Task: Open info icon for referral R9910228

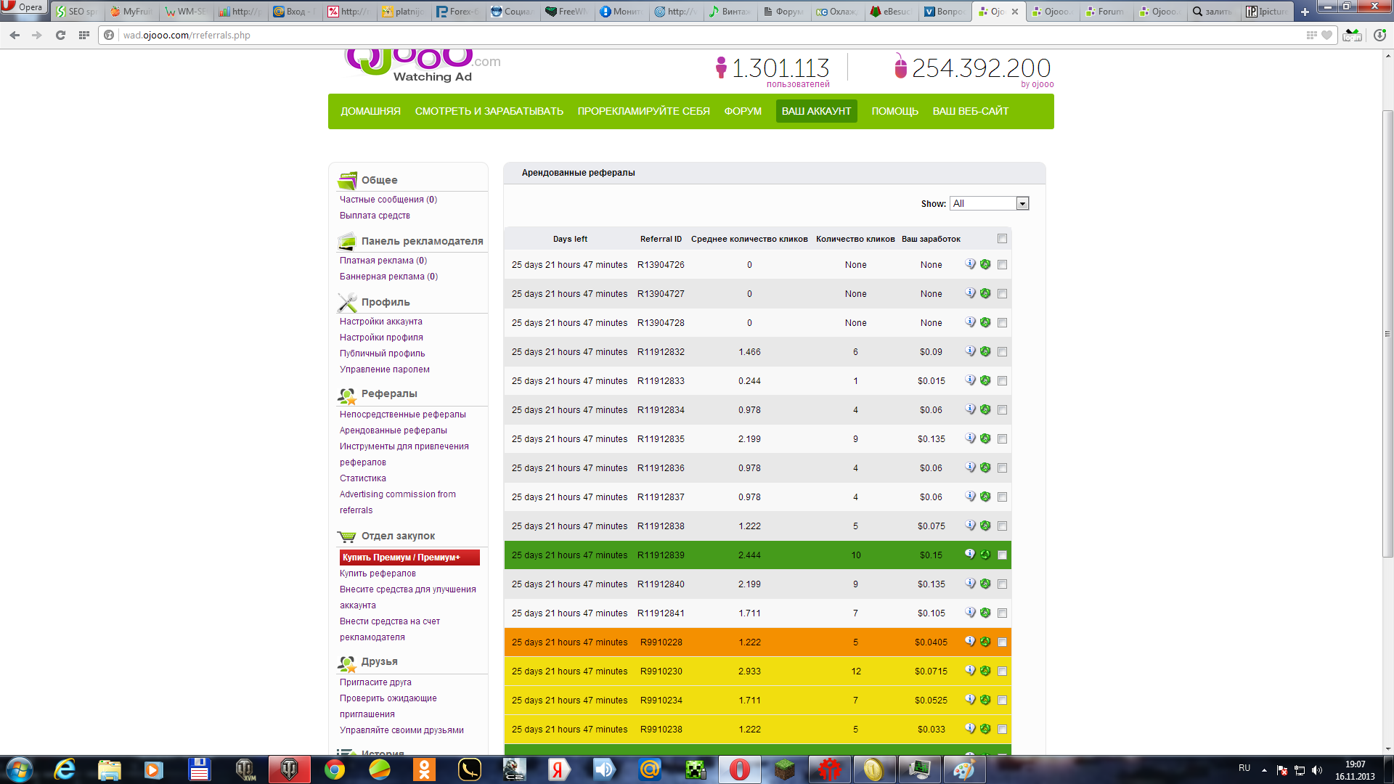Action: point(970,642)
